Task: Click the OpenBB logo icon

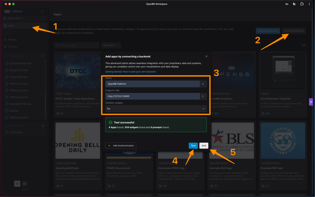Action: click(x=7, y=11)
